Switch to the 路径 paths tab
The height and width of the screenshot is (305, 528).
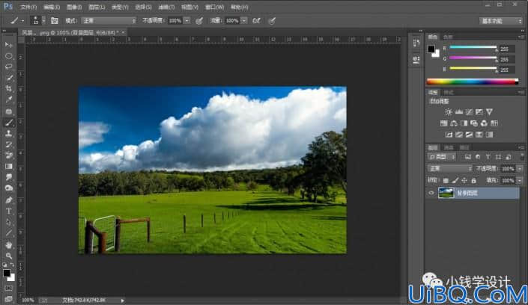464,147
